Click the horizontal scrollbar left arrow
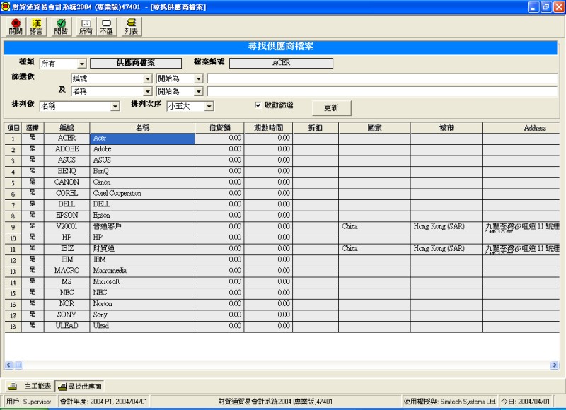Image resolution: width=566 pixels, height=410 pixels. (8, 365)
